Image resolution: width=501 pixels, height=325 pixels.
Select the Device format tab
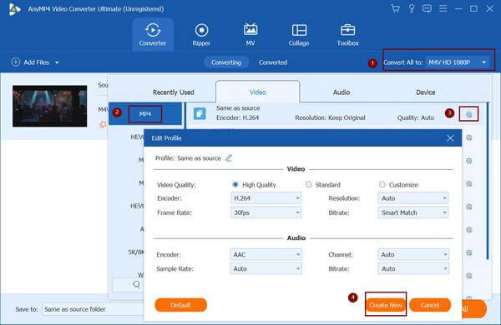point(425,92)
